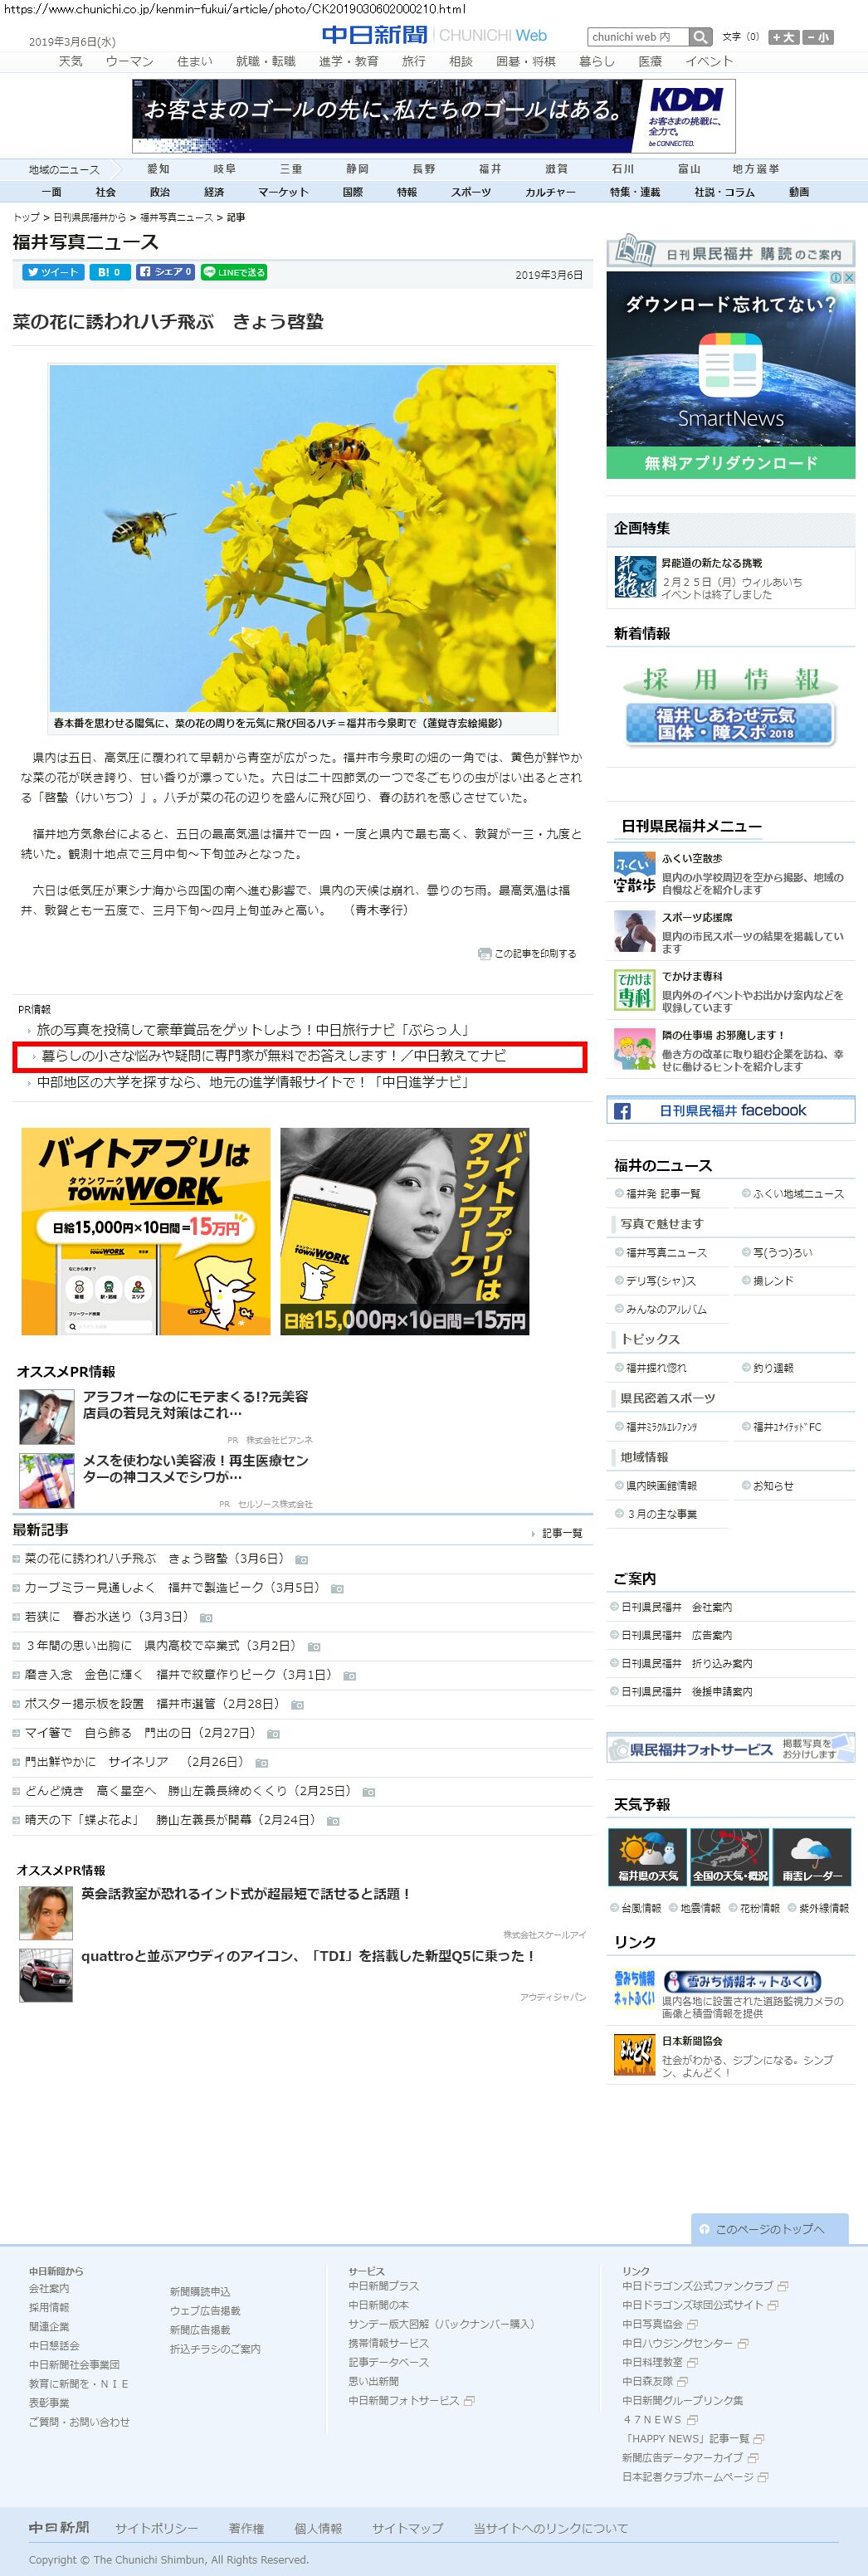Screen dimensions: 868x2576
Task: Open 花粉情報 link
Action: (x=759, y=1908)
